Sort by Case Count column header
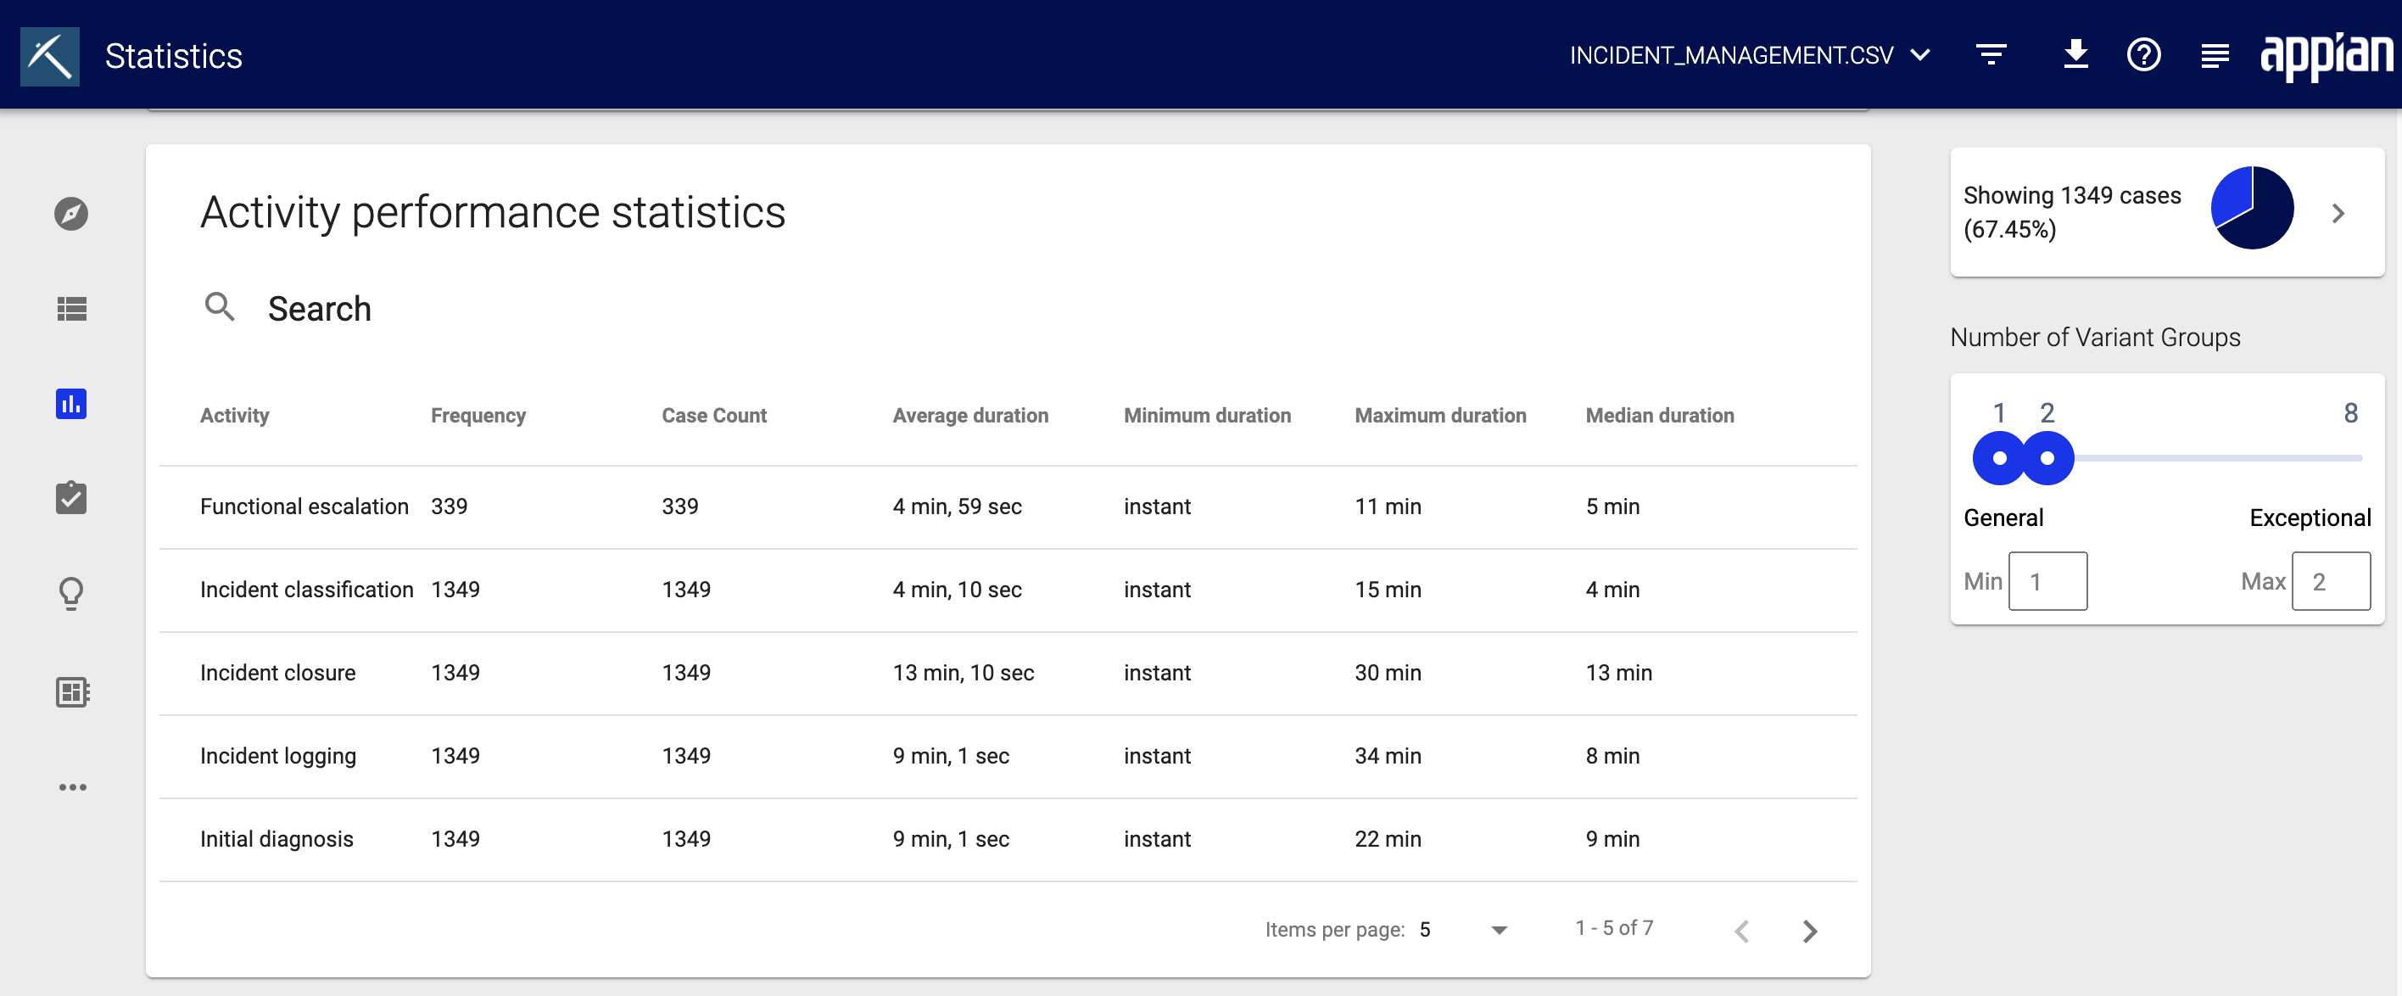This screenshot has height=996, width=2402. point(714,415)
